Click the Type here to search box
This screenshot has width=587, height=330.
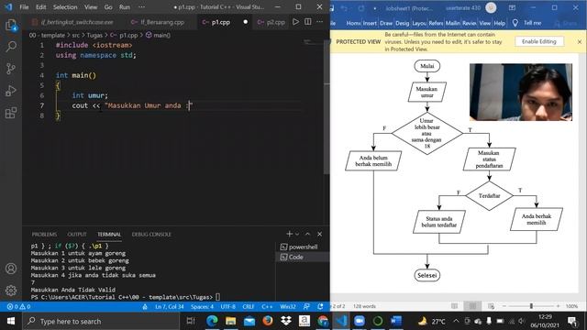point(101,321)
